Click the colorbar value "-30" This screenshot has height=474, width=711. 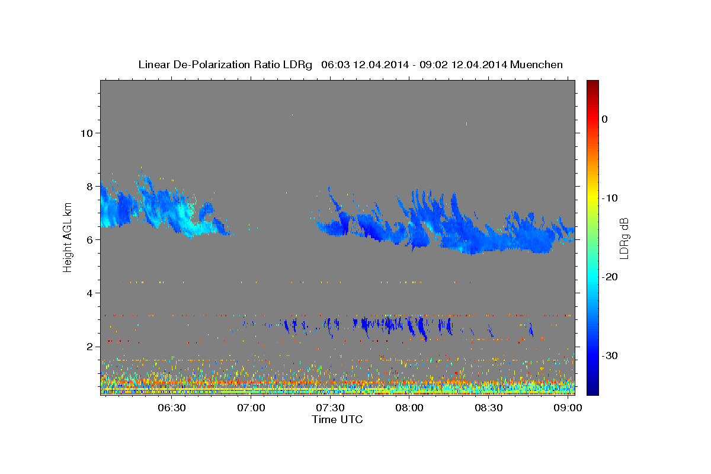(609, 355)
